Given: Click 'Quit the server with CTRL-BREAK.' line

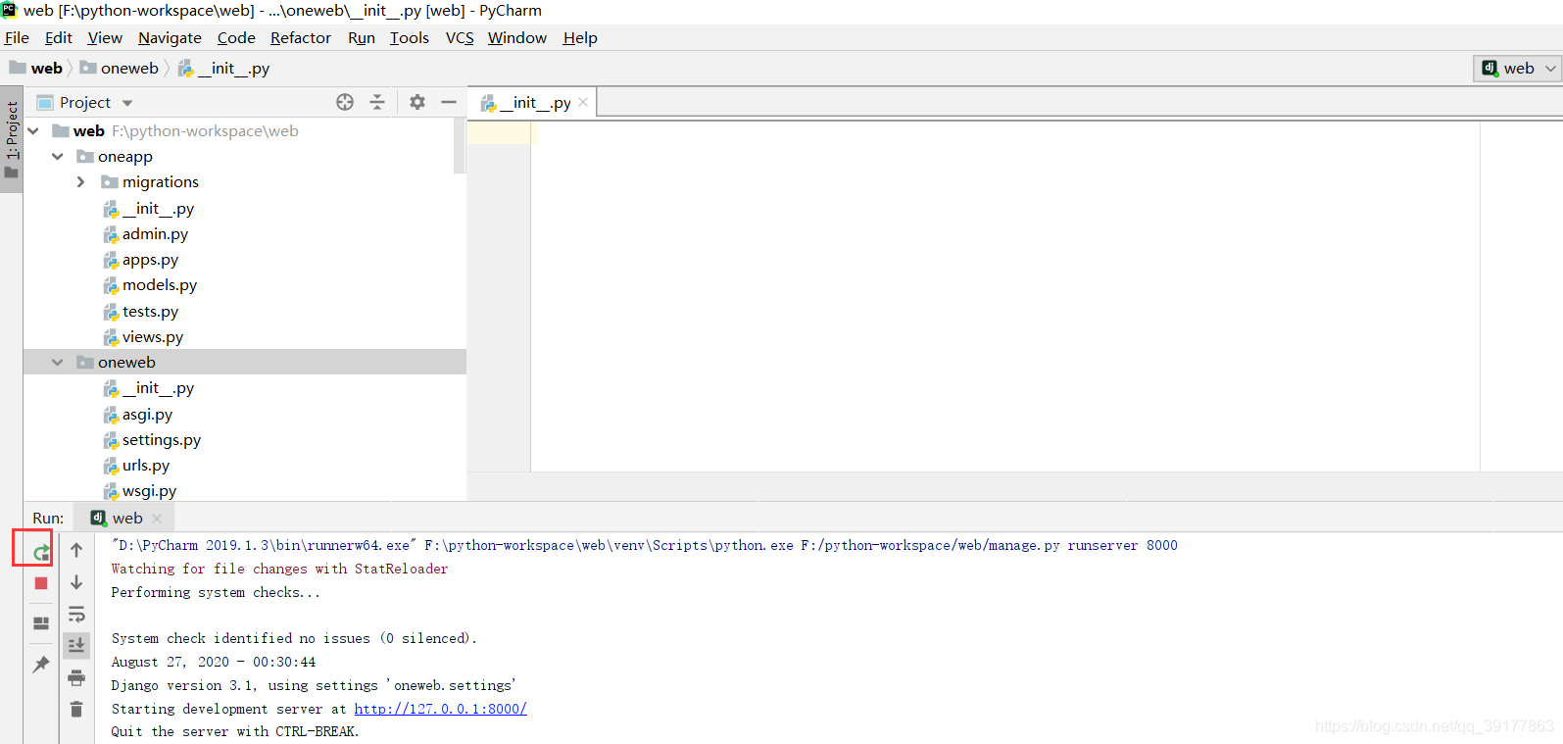Looking at the screenshot, I should [x=235, y=731].
